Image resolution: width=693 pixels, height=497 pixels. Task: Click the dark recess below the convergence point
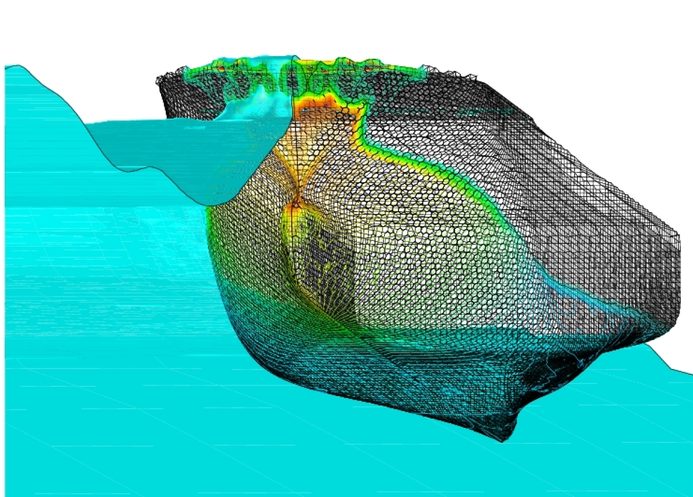(318, 254)
